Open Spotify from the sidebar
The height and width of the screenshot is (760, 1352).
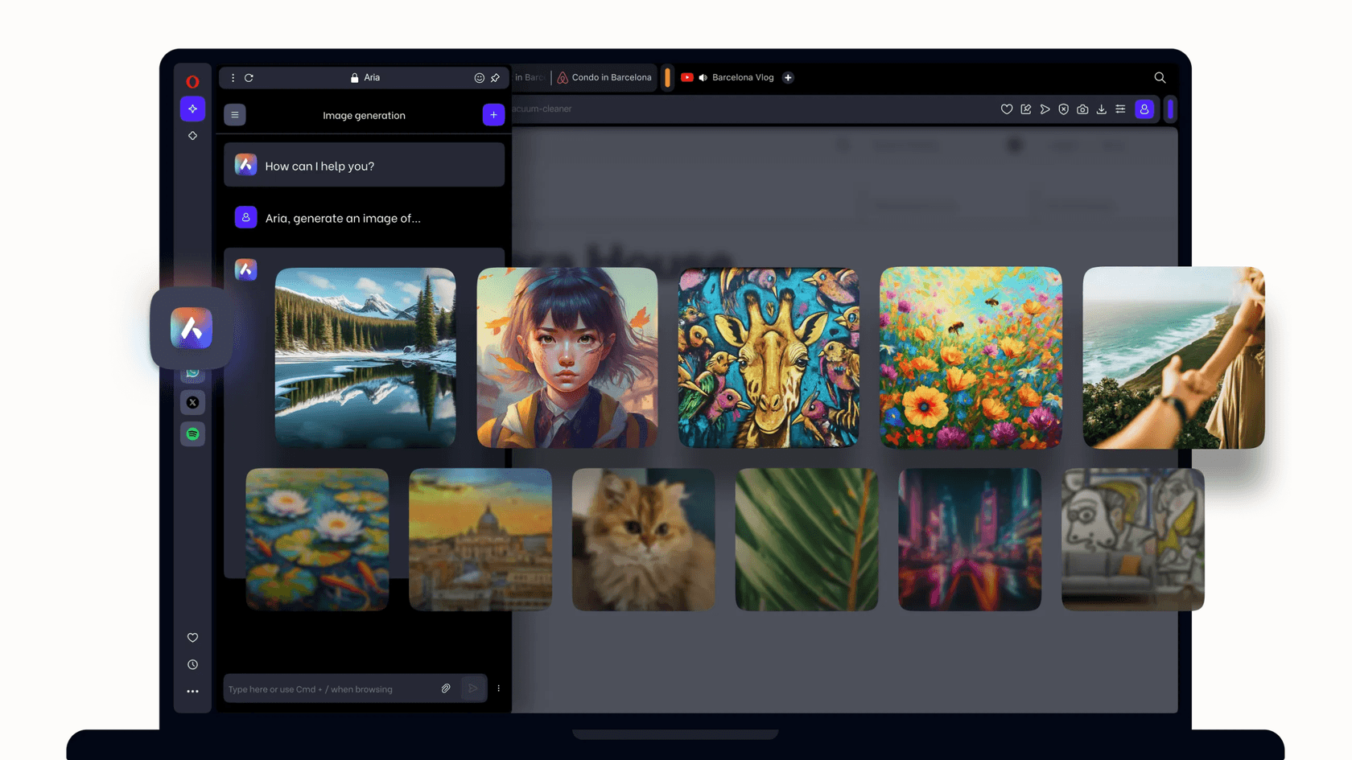pos(192,433)
